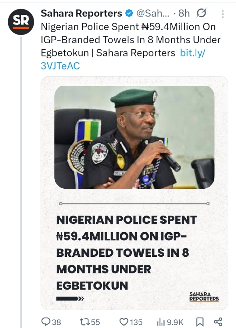This screenshot has width=236, height=328.
Task: Open the police officer photo
Action: (134, 137)
